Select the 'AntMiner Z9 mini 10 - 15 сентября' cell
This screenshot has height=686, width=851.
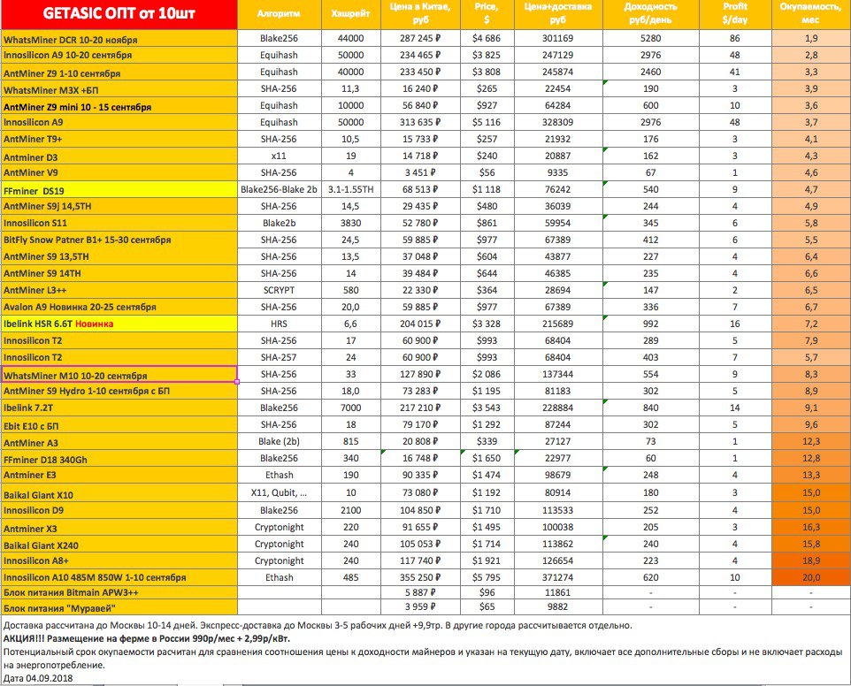(x=119, y=106)
